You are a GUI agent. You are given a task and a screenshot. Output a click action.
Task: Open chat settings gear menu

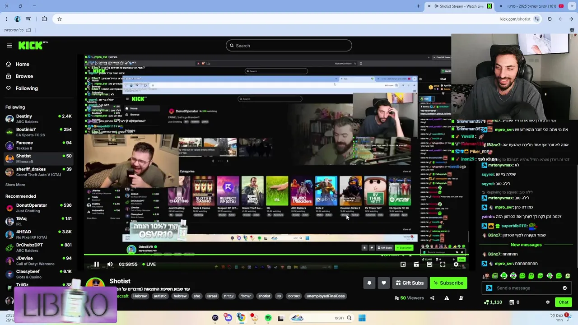click(548, 302)
